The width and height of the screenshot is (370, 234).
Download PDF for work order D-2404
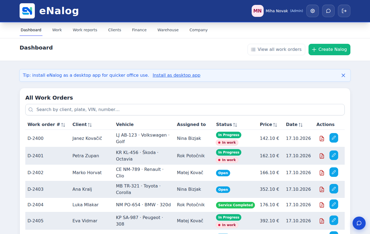(x=322, y=205)
